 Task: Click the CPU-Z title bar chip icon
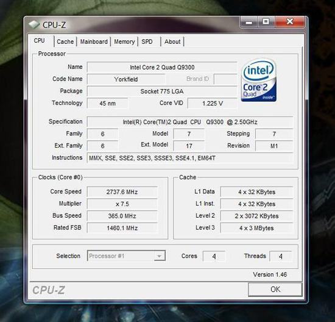click(x=34, y=25)
